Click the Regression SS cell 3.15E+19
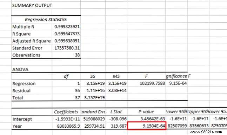 (x=95, y=83)
